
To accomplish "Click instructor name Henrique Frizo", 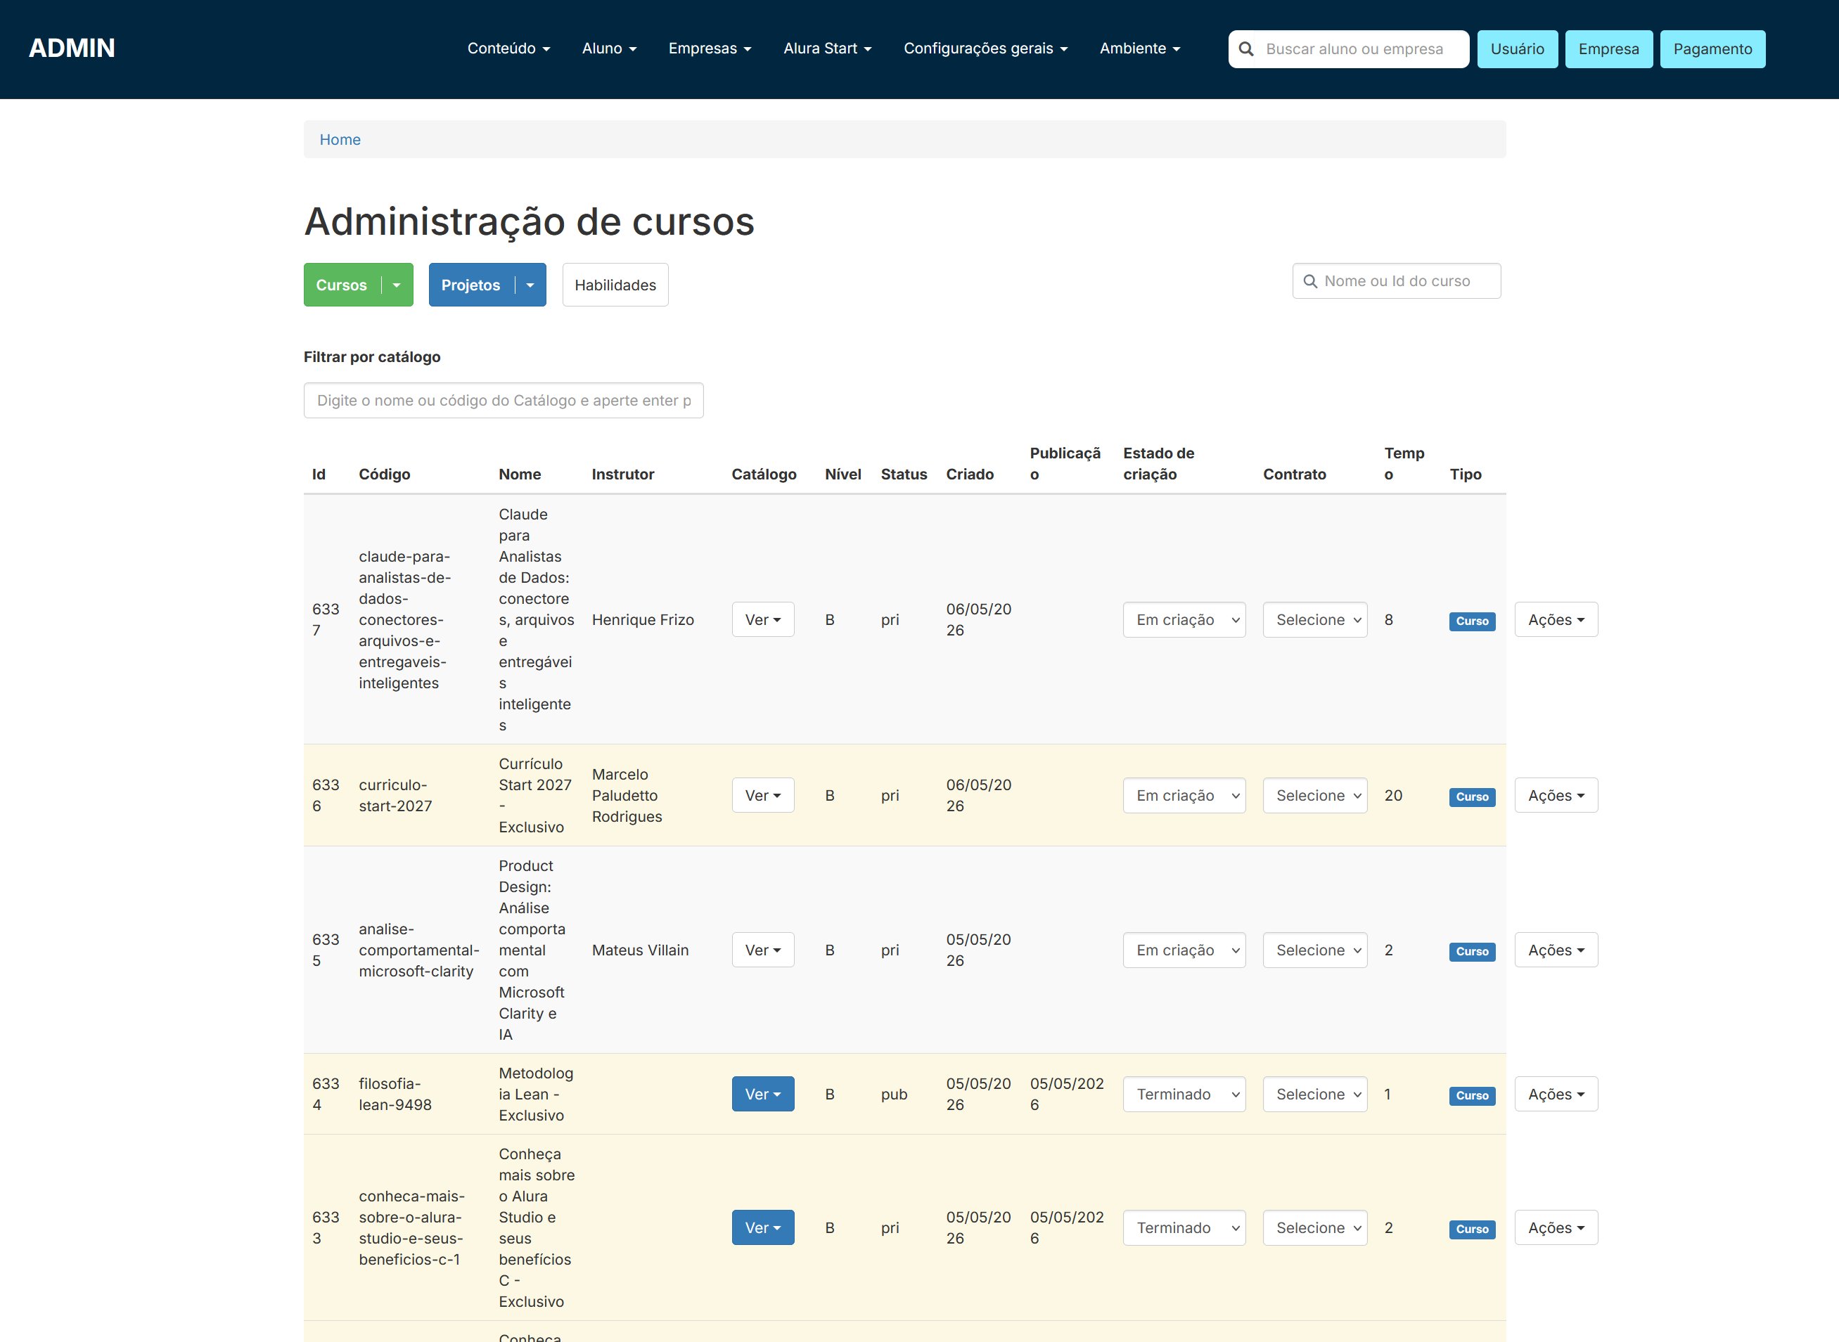I will pyautogui.click(x=643, y=620).
